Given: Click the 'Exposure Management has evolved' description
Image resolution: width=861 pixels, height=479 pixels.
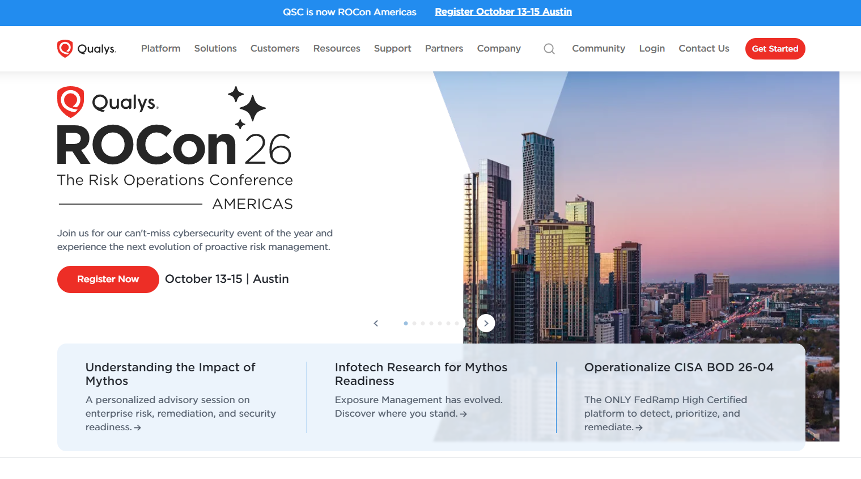Looking at the screenshot, I should pos(419,406).
